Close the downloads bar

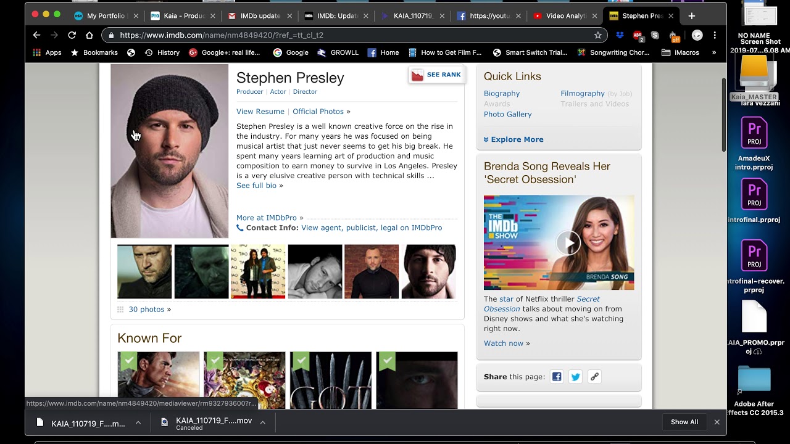point(717,422)
